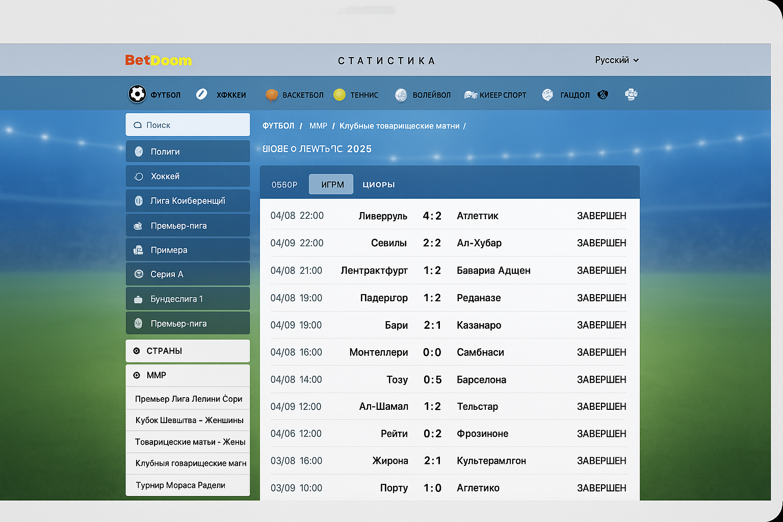Screen dimensions: 783x522
Task: Click the soccer ball icon for ФУТБОЛ
Action: [137, 94]
